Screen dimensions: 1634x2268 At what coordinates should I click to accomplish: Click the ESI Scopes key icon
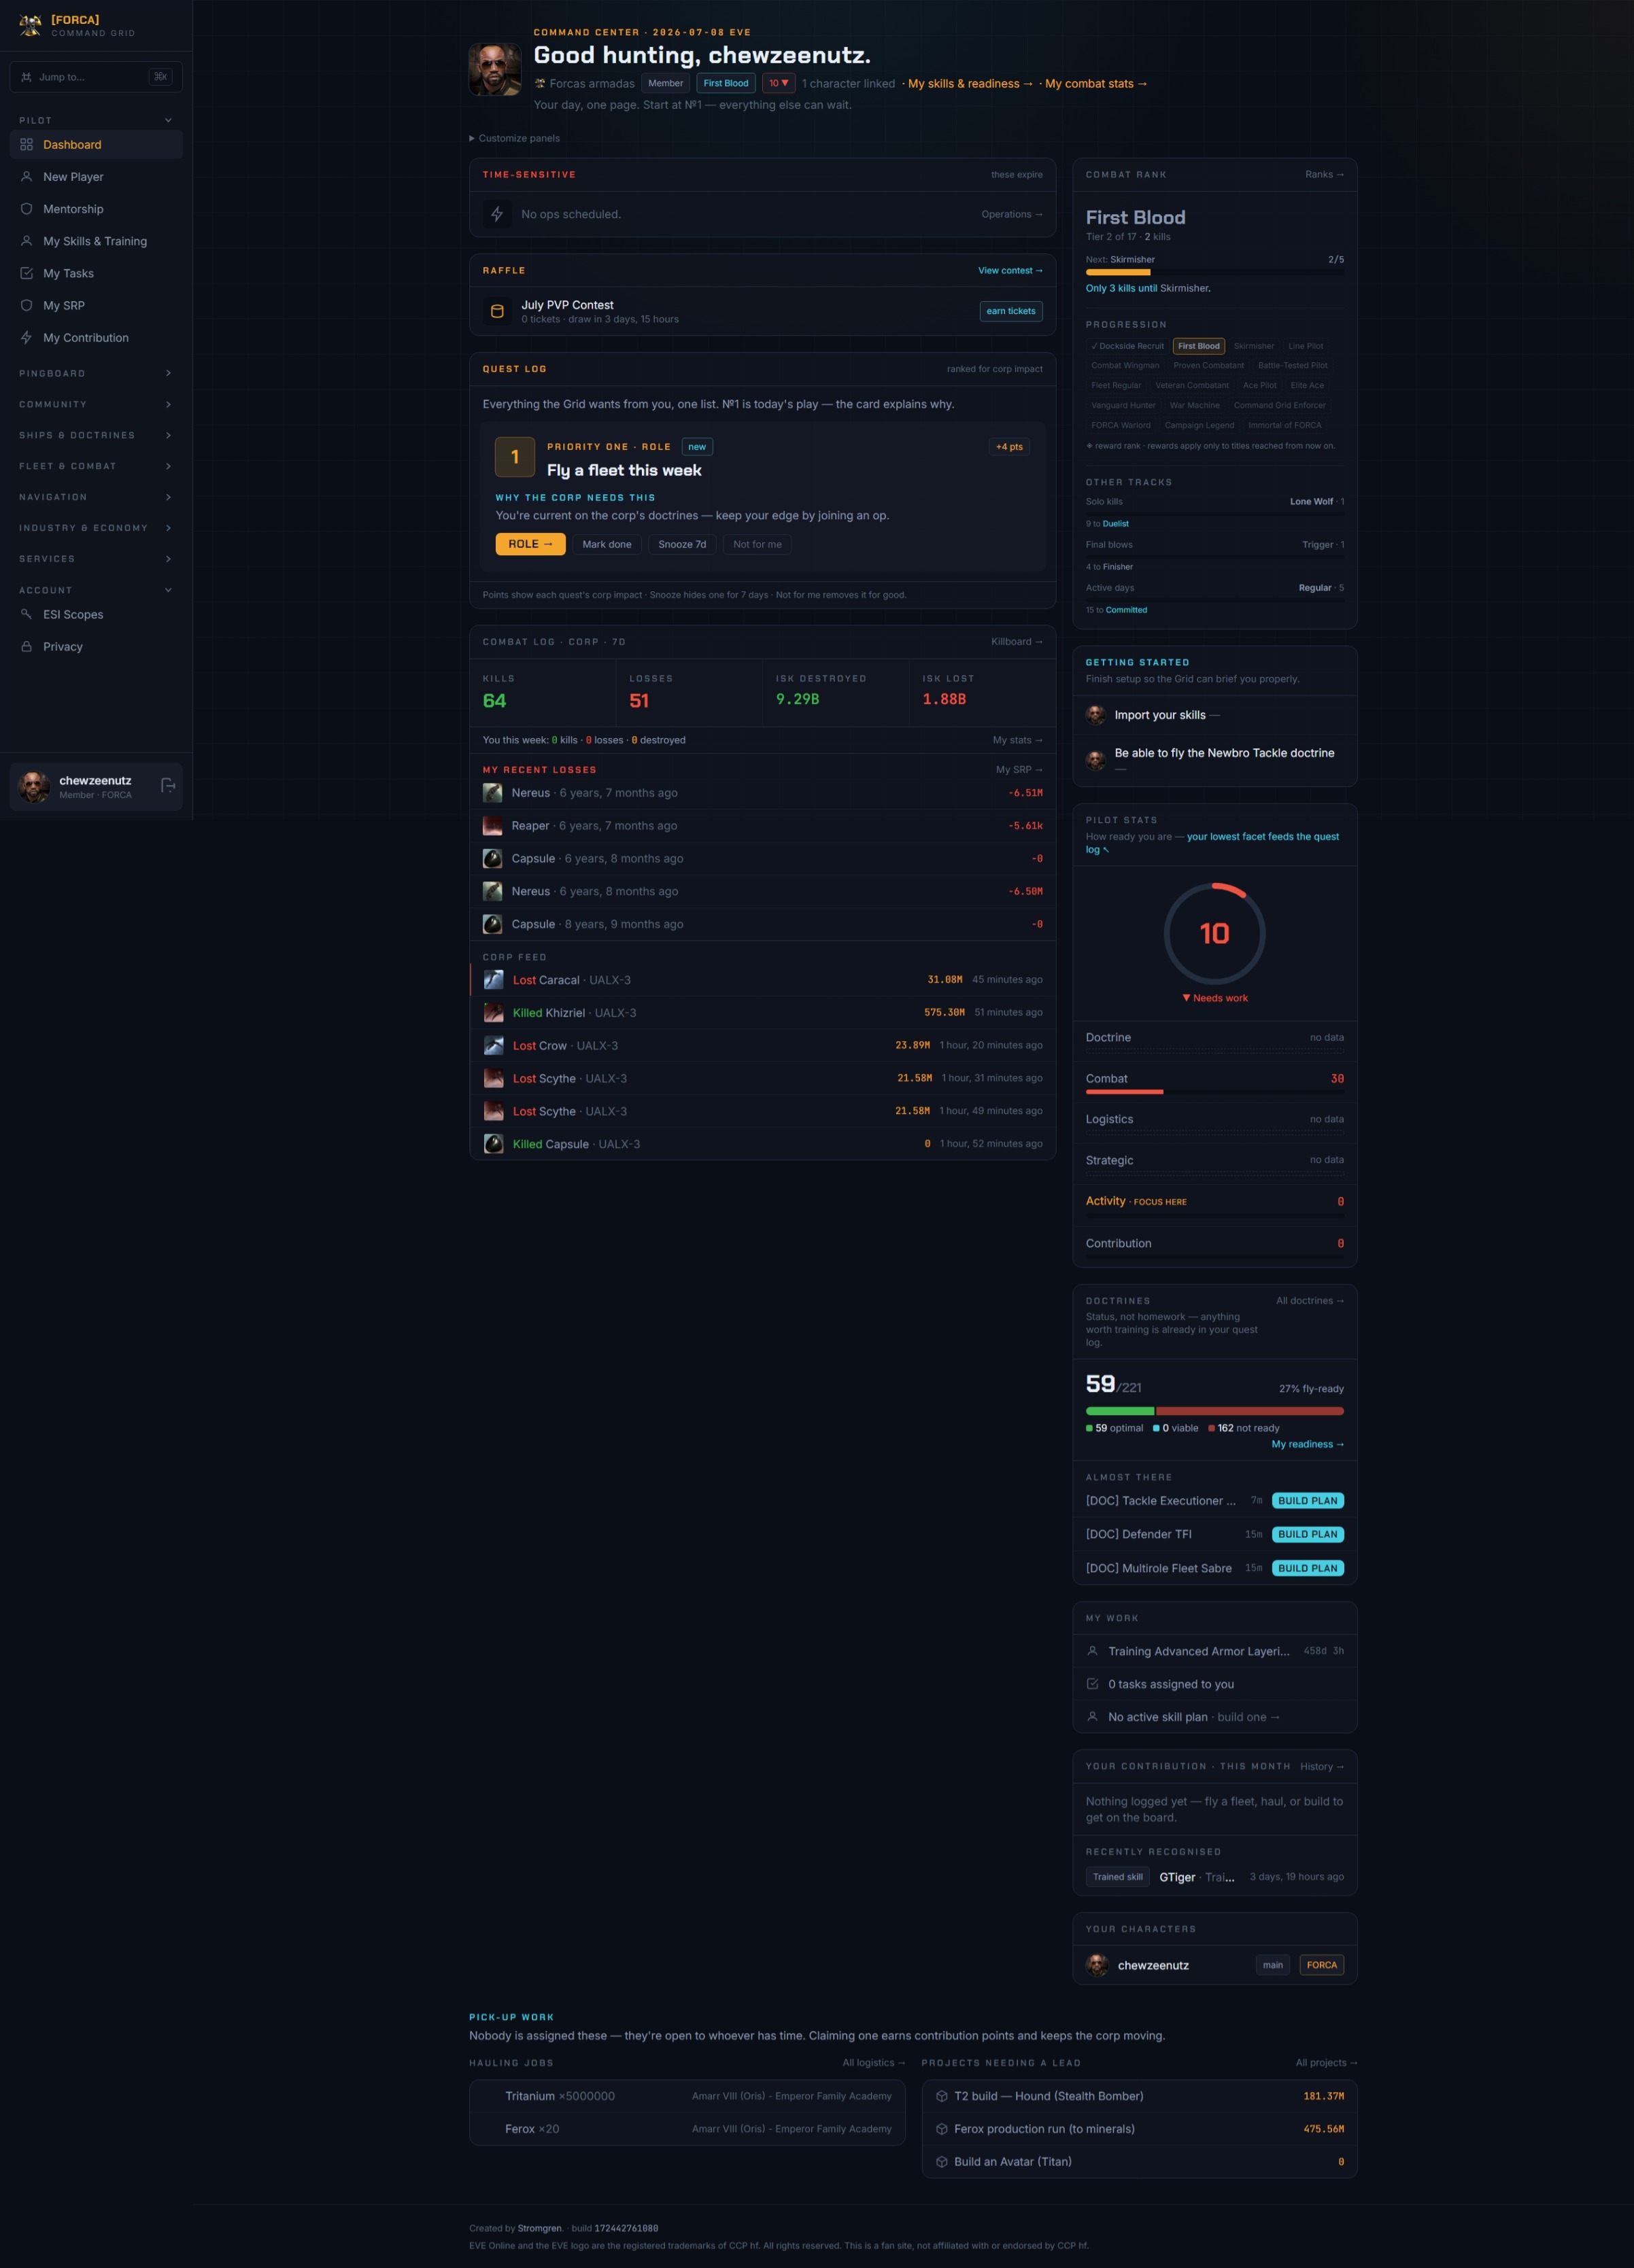(27, 614)
